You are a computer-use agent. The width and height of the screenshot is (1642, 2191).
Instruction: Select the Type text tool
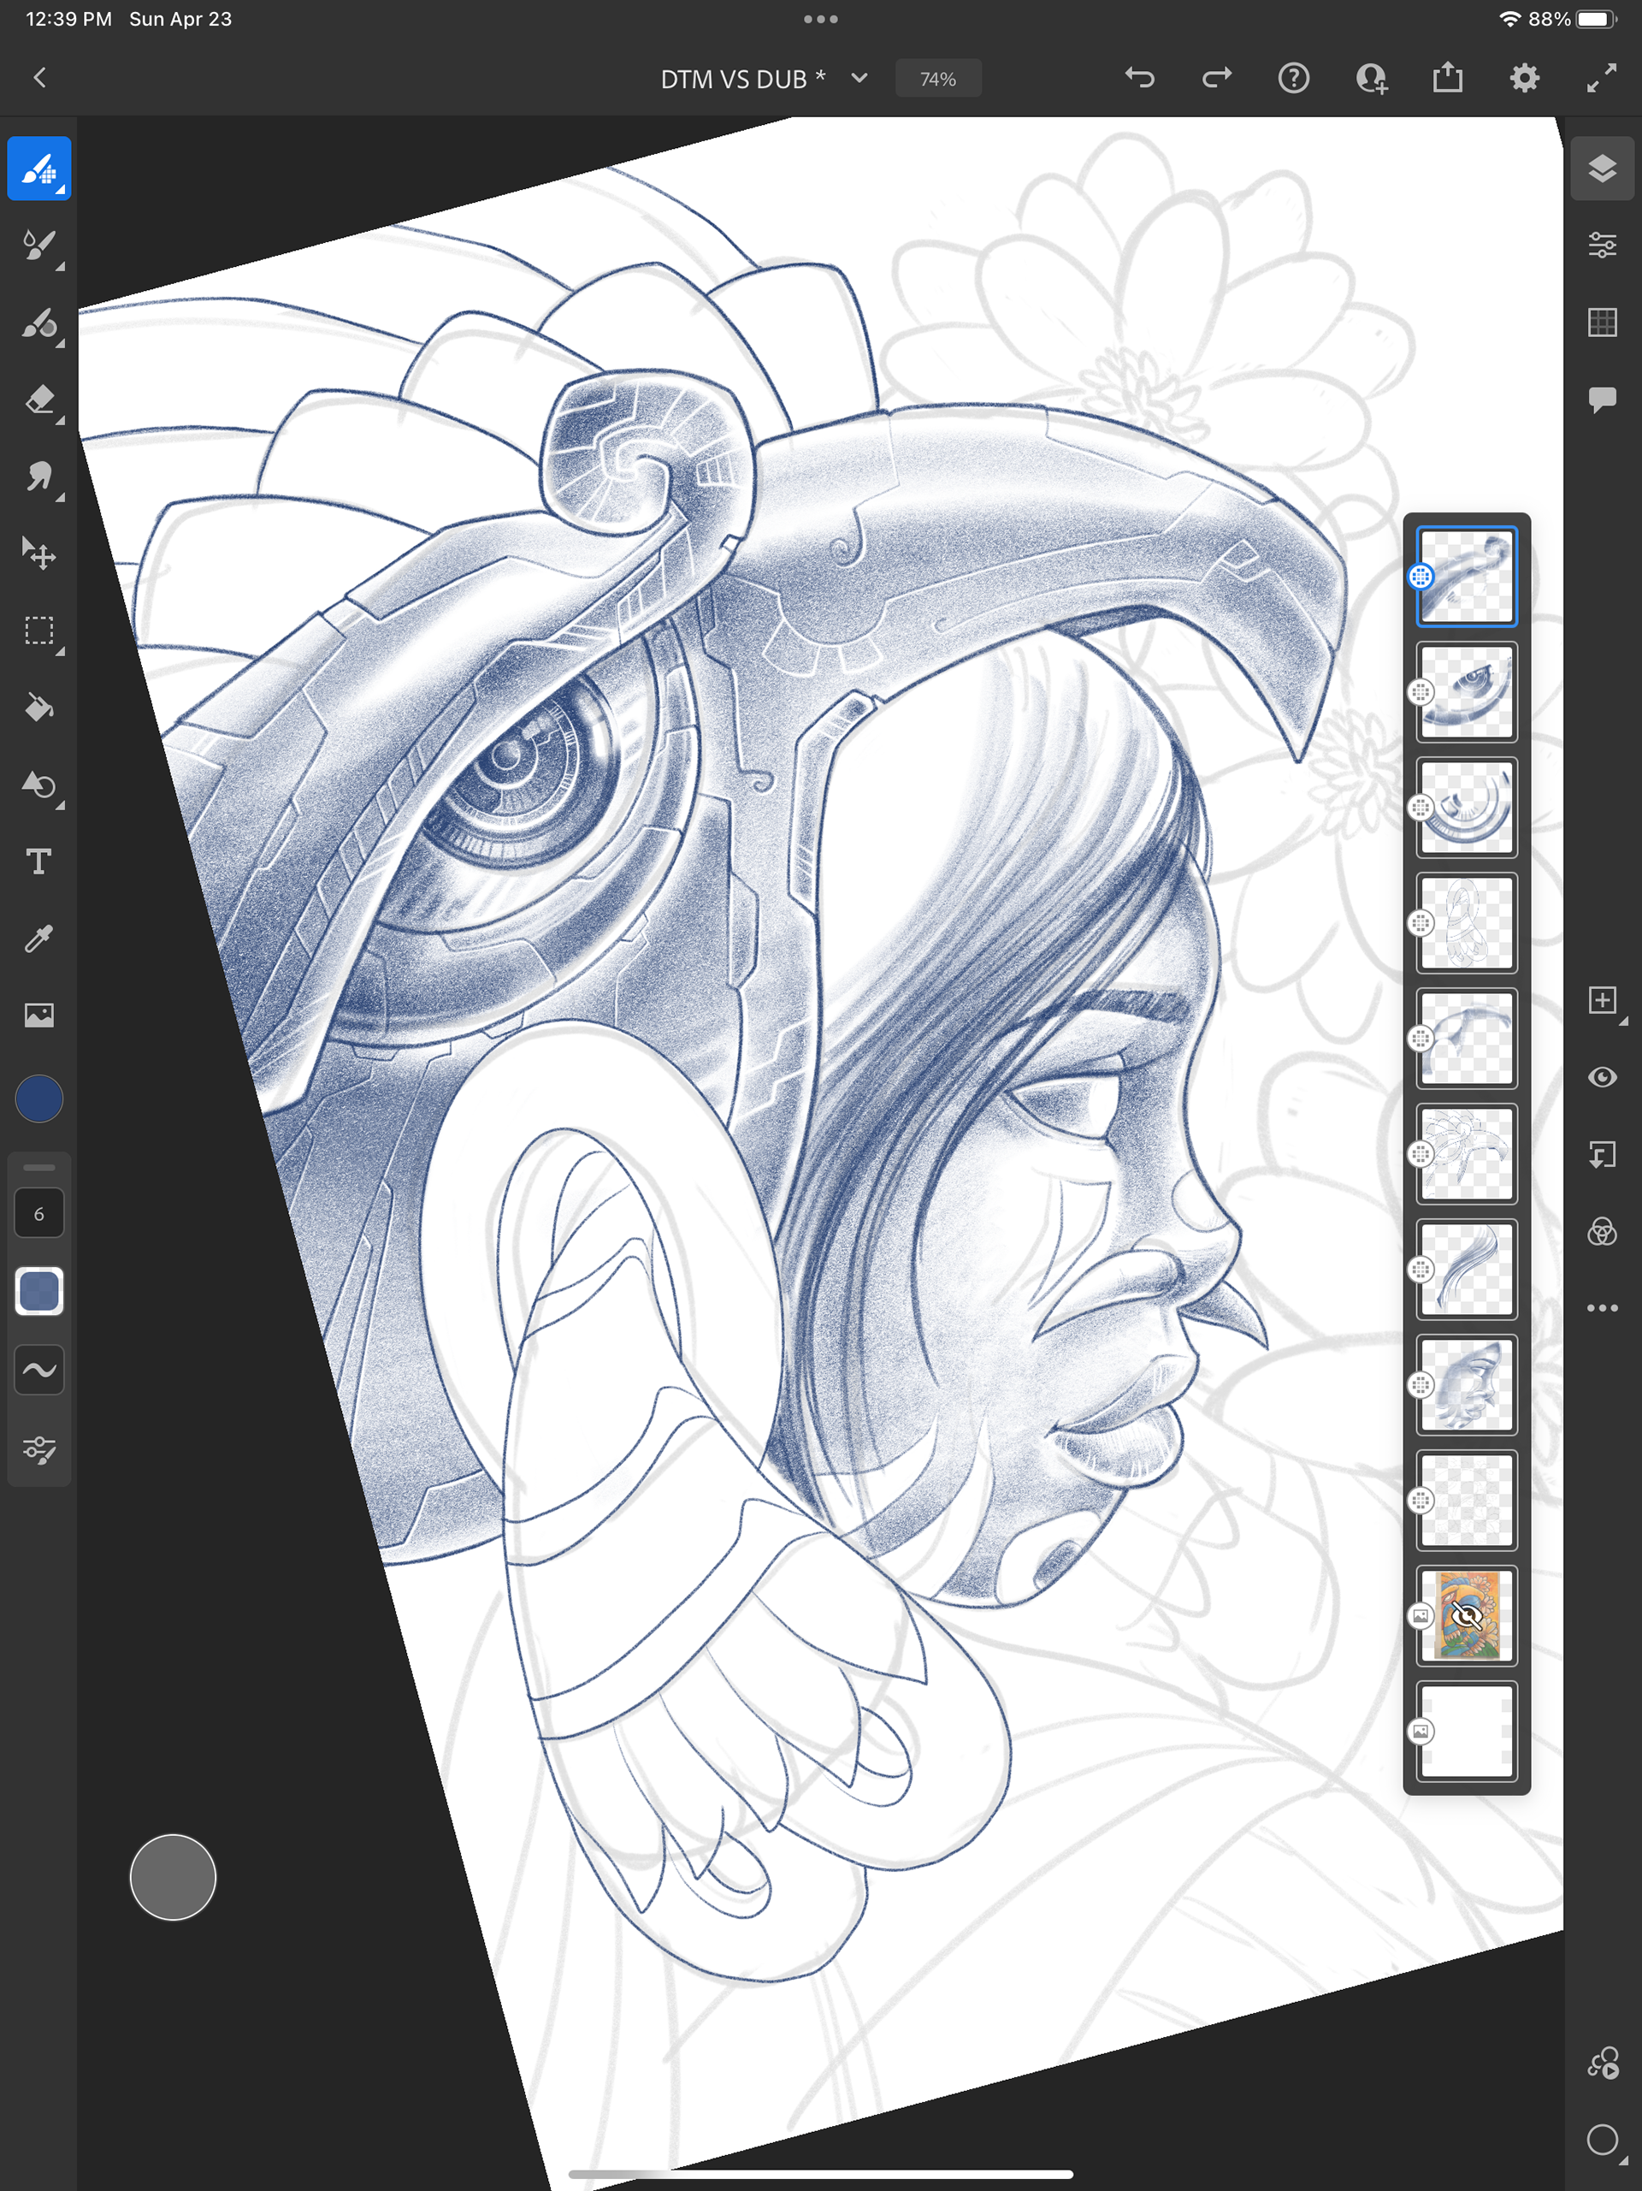coord(38,862)
